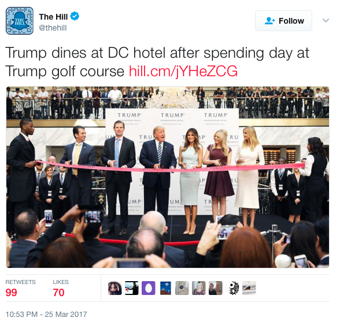Click the second liker avatar with man in black
This screenshot has width=340, height=325.
(x=132, y=288)
